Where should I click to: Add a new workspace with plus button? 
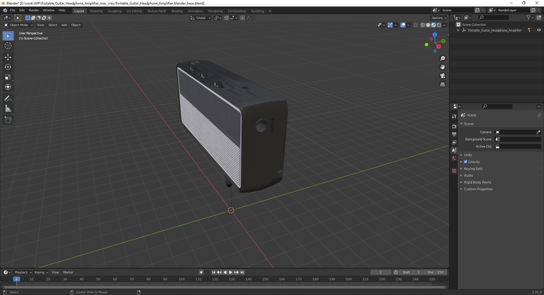(x=270, y=11)
